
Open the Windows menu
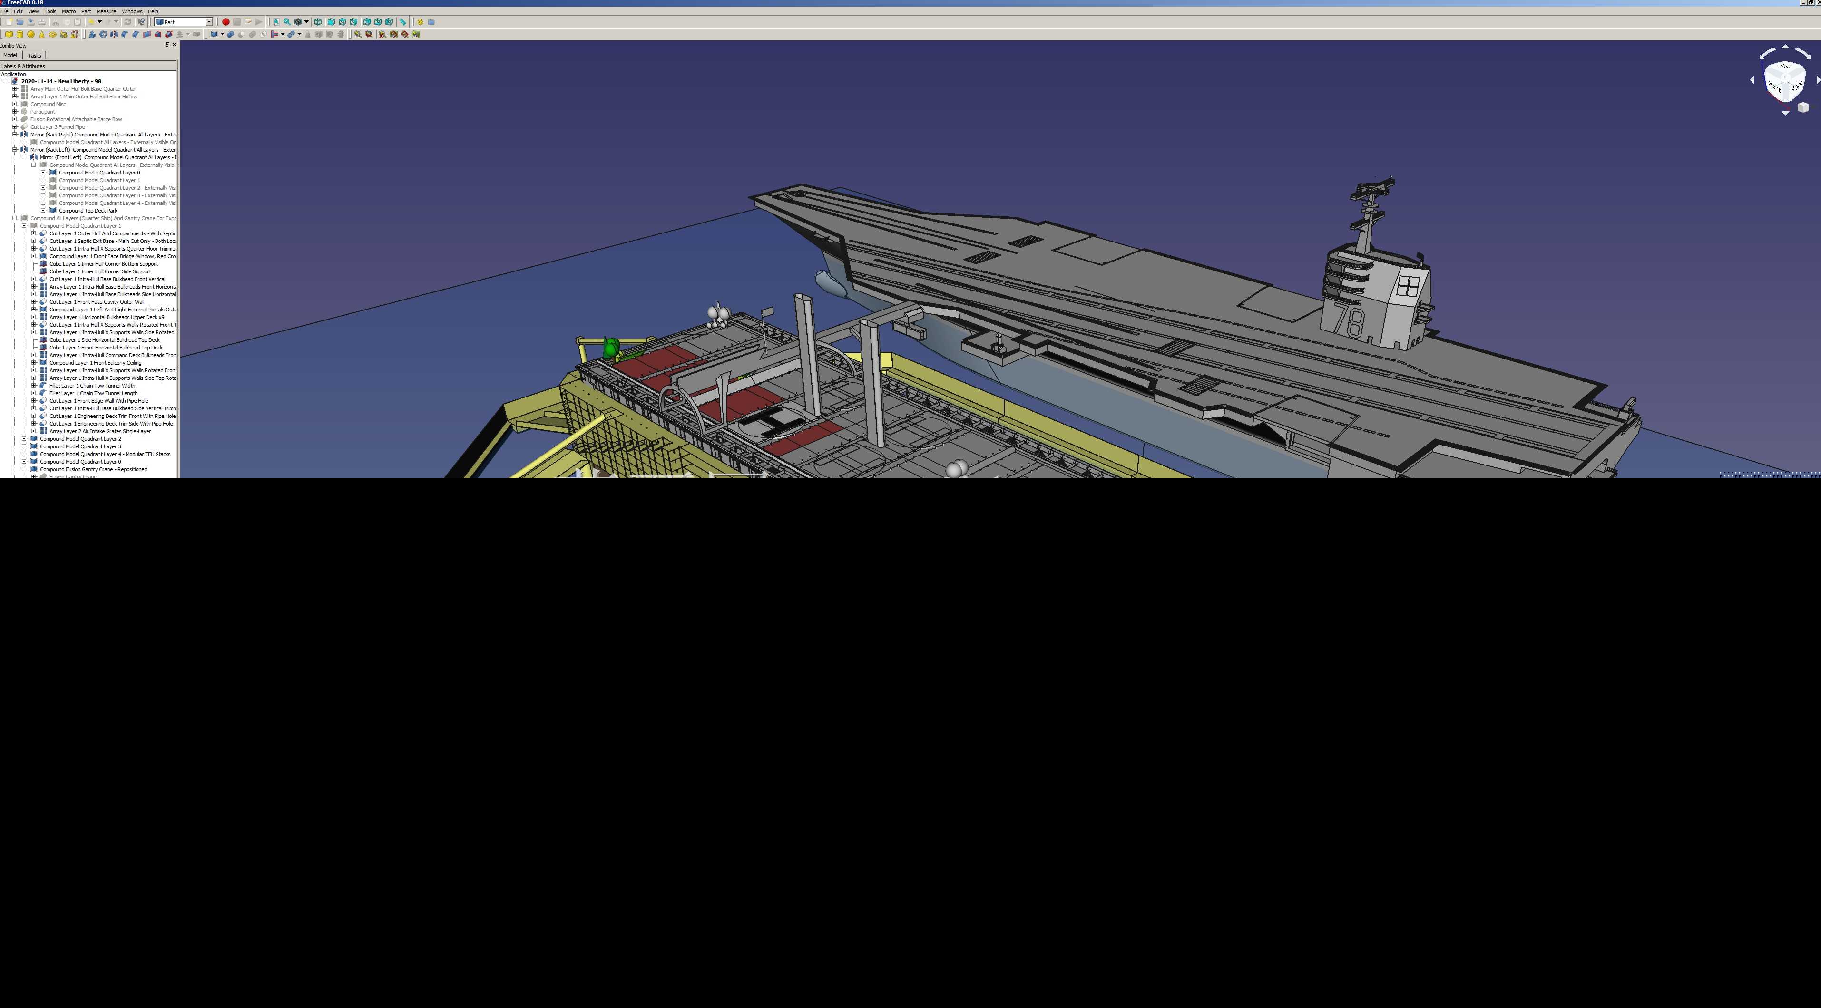click(132, 11)
